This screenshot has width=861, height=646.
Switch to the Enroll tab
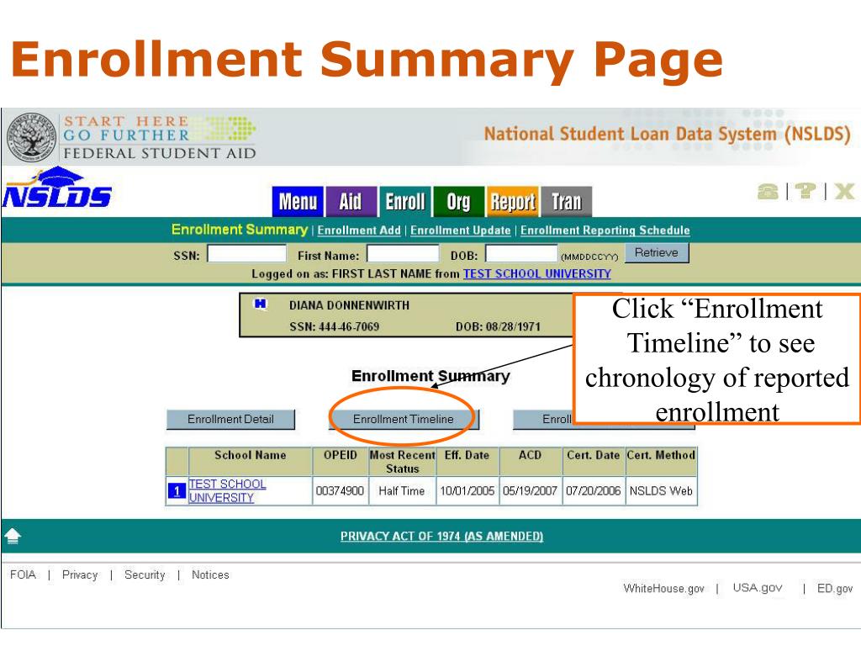405,202
